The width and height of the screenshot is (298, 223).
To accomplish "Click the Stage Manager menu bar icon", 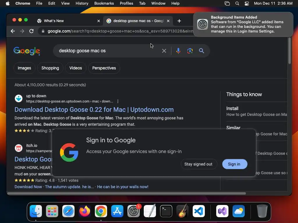I will pos(227,3).
